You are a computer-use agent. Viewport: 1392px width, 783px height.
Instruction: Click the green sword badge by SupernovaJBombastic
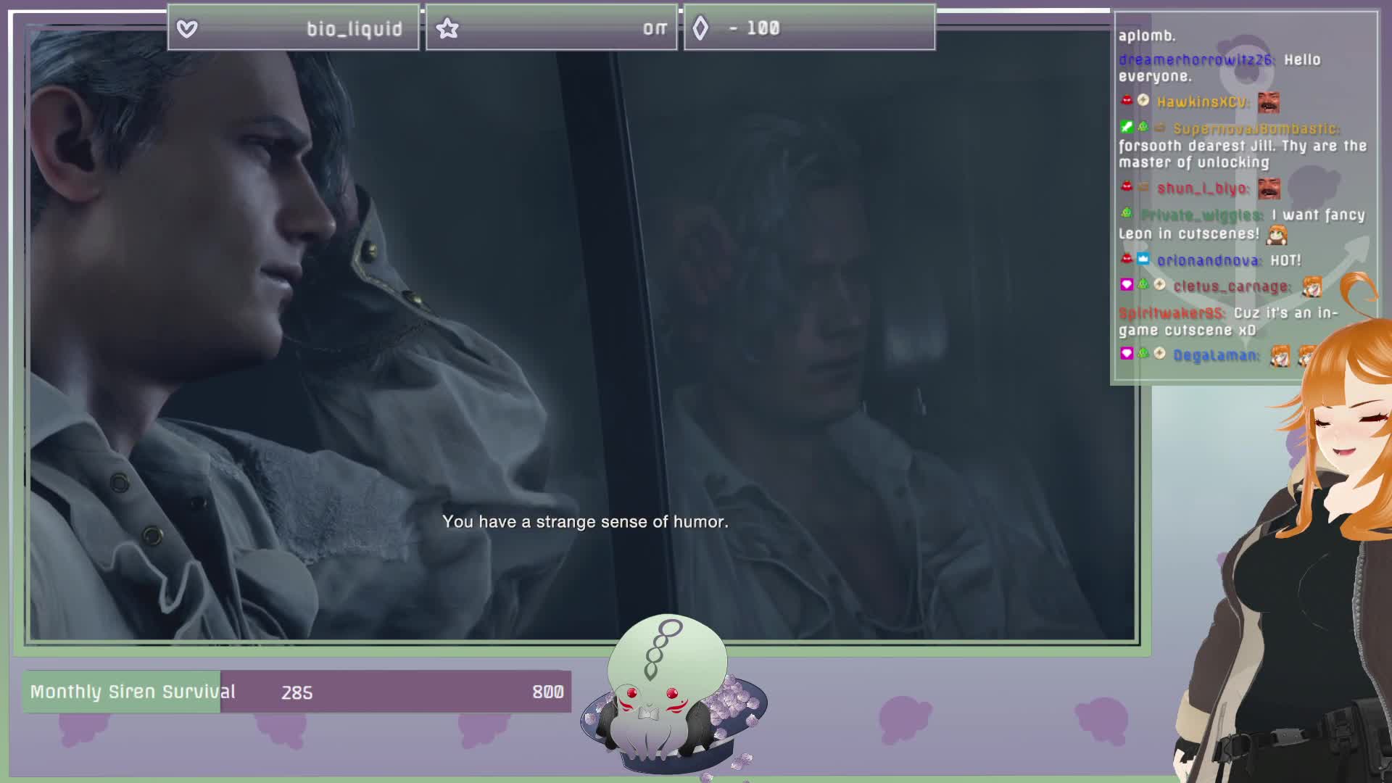[x=1127, y=127]
